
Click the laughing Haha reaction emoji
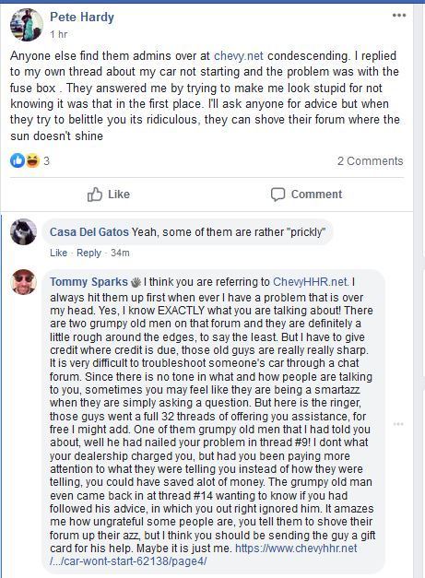click(33, 160)
